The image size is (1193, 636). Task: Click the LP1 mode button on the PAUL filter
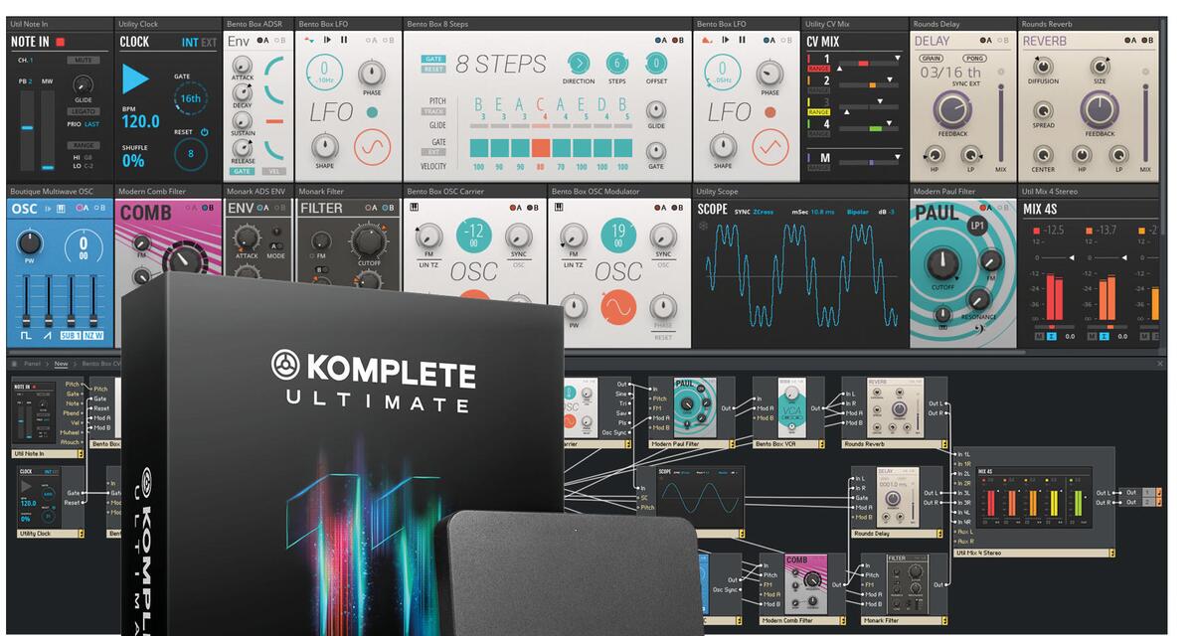tap(977, 226)
